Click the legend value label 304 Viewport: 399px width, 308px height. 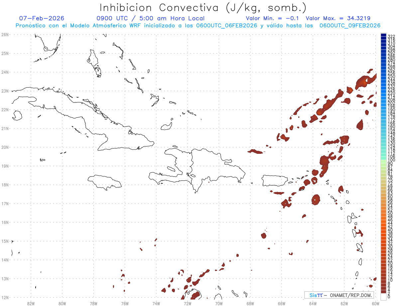click(391, 46)
